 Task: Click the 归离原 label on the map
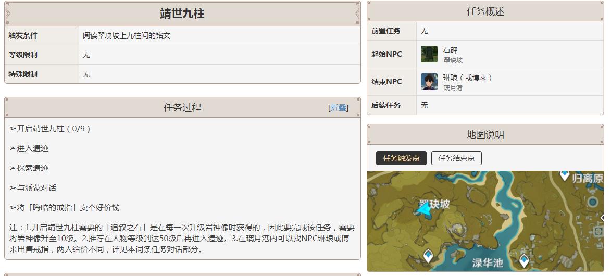(x=588, y=179)
